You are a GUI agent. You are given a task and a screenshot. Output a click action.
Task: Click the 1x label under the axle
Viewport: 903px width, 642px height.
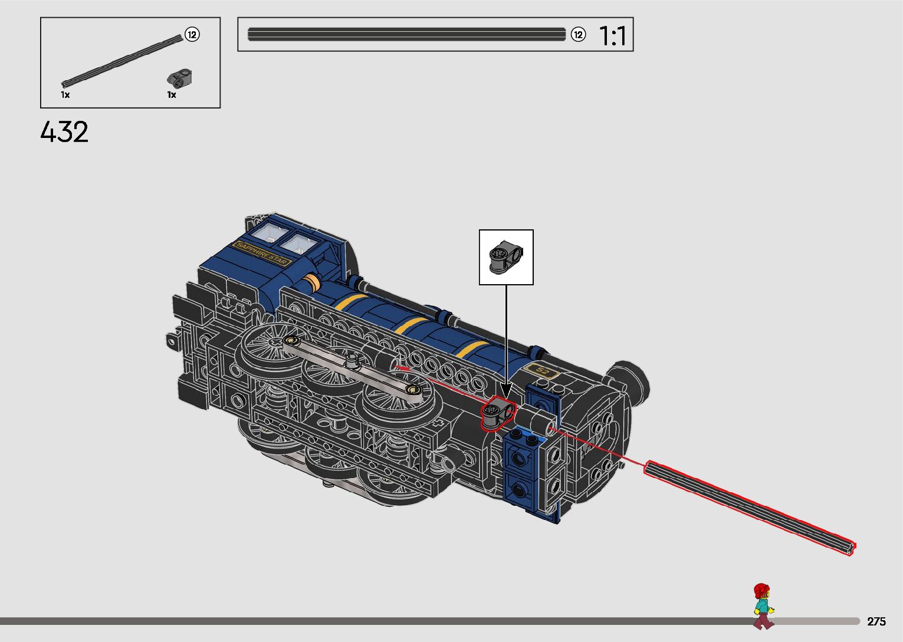click(x=65, y=95)
